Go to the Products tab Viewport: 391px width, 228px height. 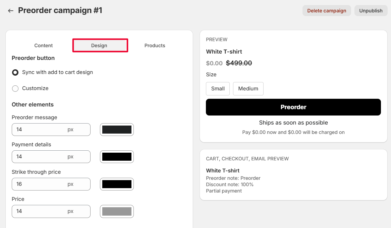[x=155, y=46]
